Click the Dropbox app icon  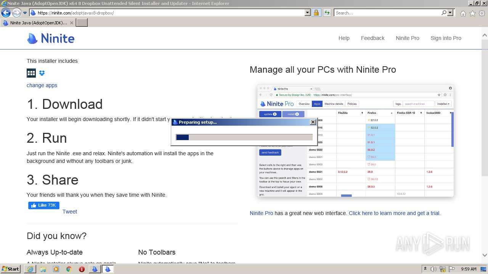point(42,73)
